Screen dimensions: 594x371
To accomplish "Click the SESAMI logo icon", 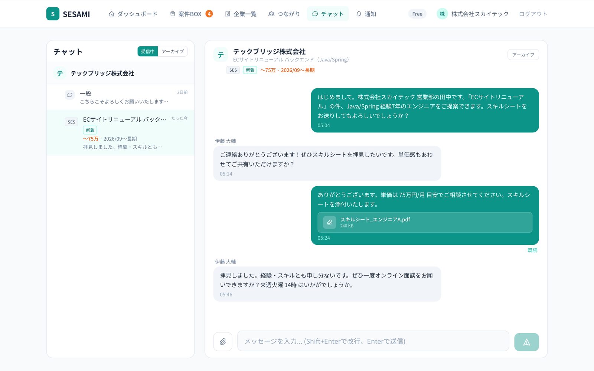I will click(53, 14).
